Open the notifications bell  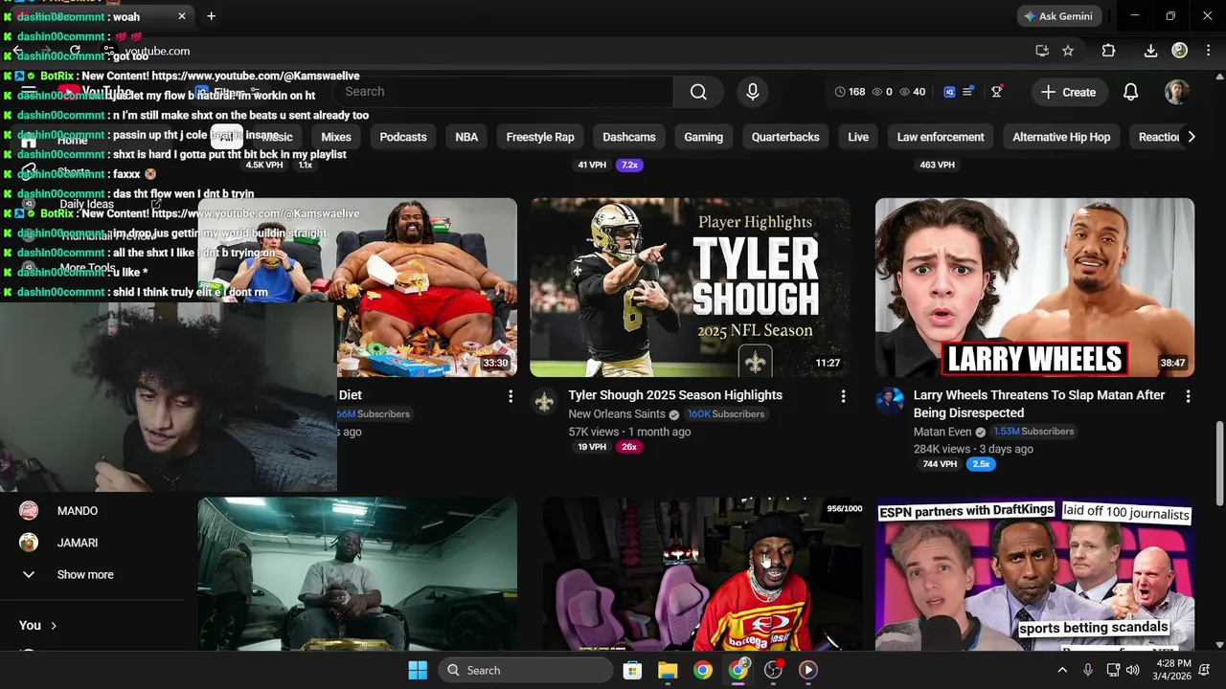pyautogui.click(x=1130, y=92)
